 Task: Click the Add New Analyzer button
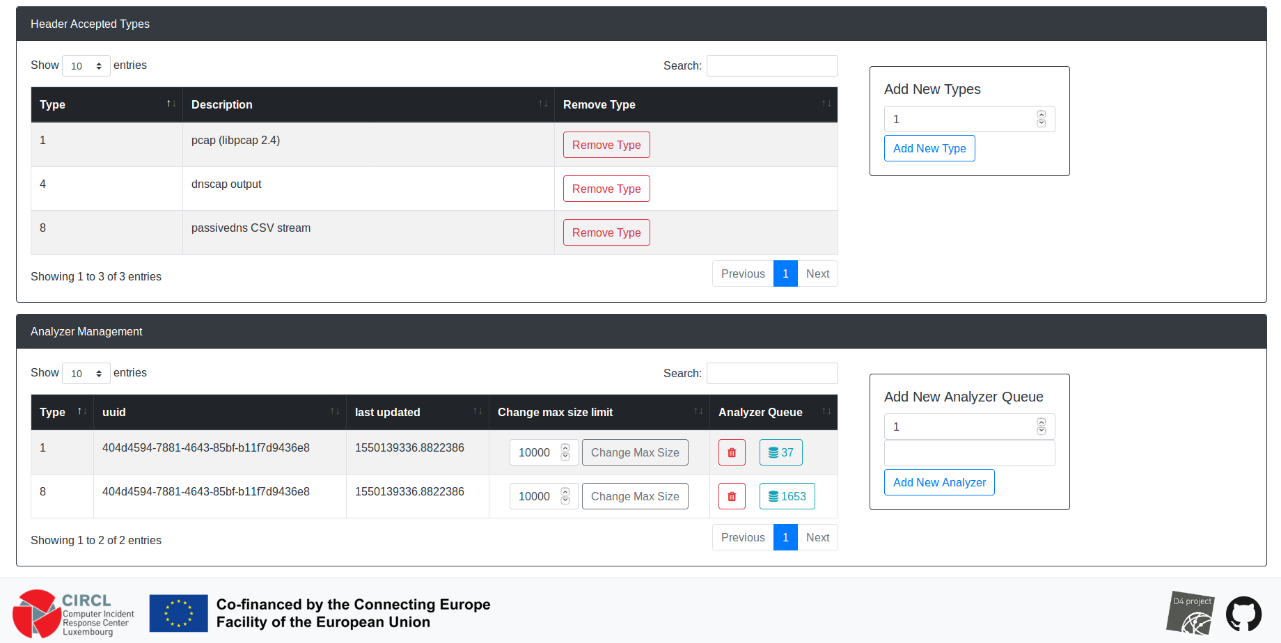tap(939, 482)
